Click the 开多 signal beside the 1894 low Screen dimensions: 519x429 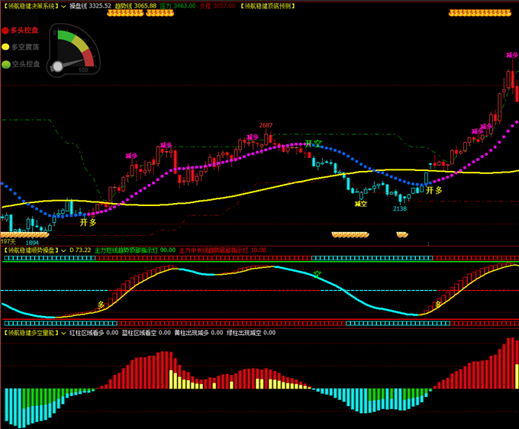coord(88,222)
